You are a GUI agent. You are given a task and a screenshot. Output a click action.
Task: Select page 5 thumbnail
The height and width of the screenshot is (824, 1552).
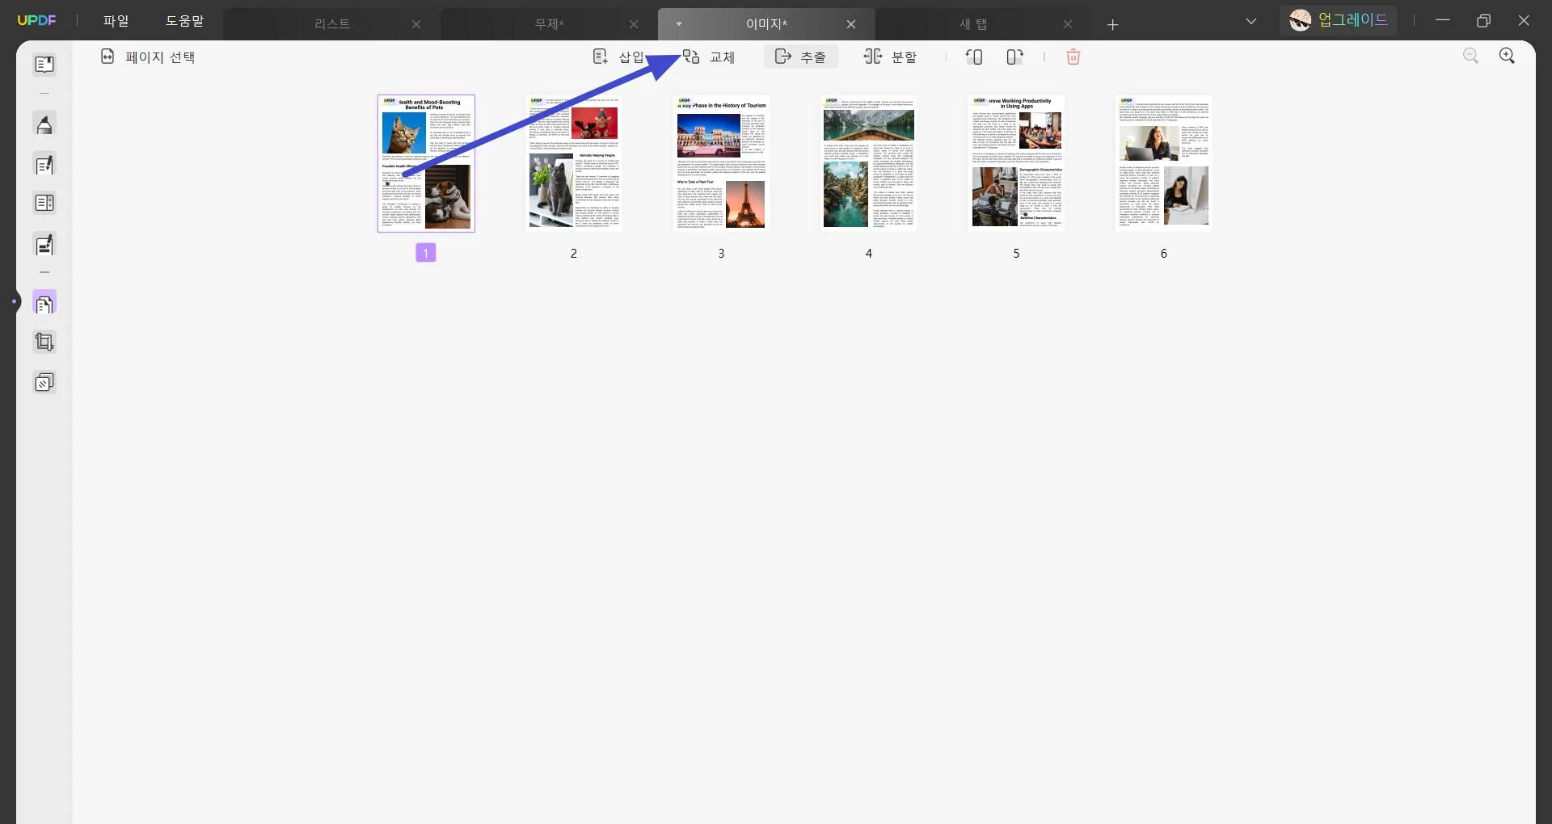point(1016,163)
